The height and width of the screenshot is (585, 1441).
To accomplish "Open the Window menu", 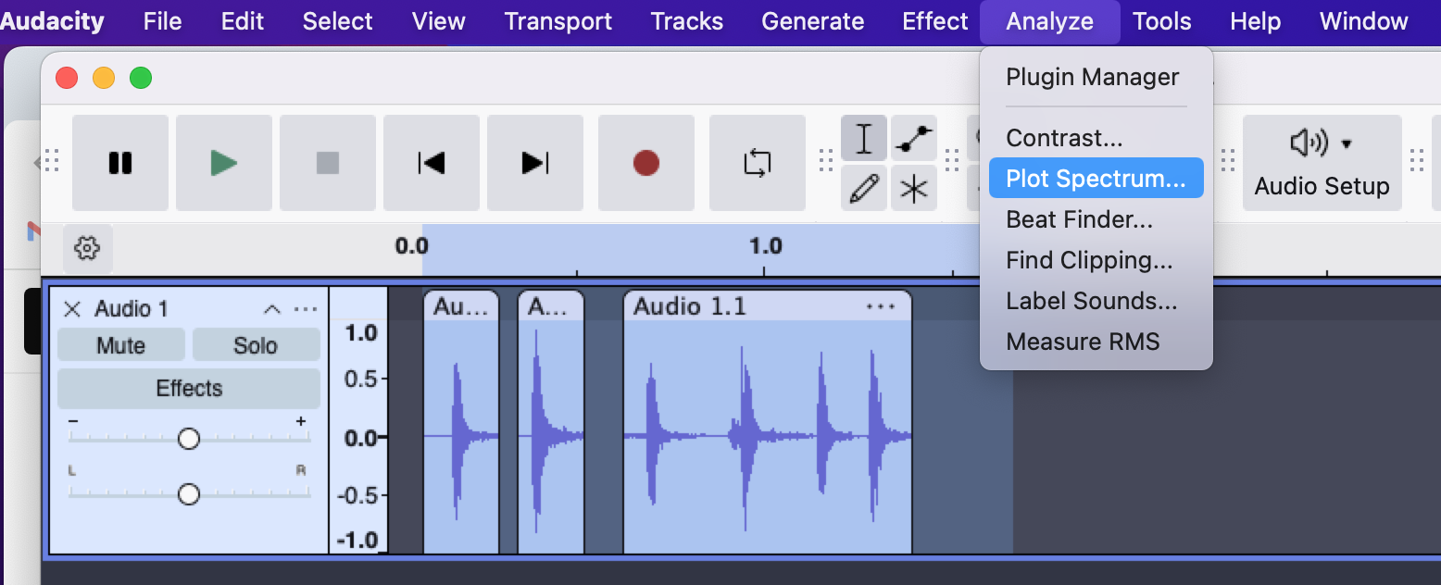I will pyautogui.click(x=1364, y=21).
